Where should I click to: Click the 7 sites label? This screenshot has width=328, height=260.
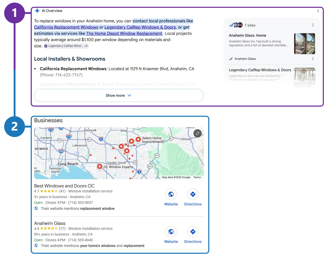[250, 25]
